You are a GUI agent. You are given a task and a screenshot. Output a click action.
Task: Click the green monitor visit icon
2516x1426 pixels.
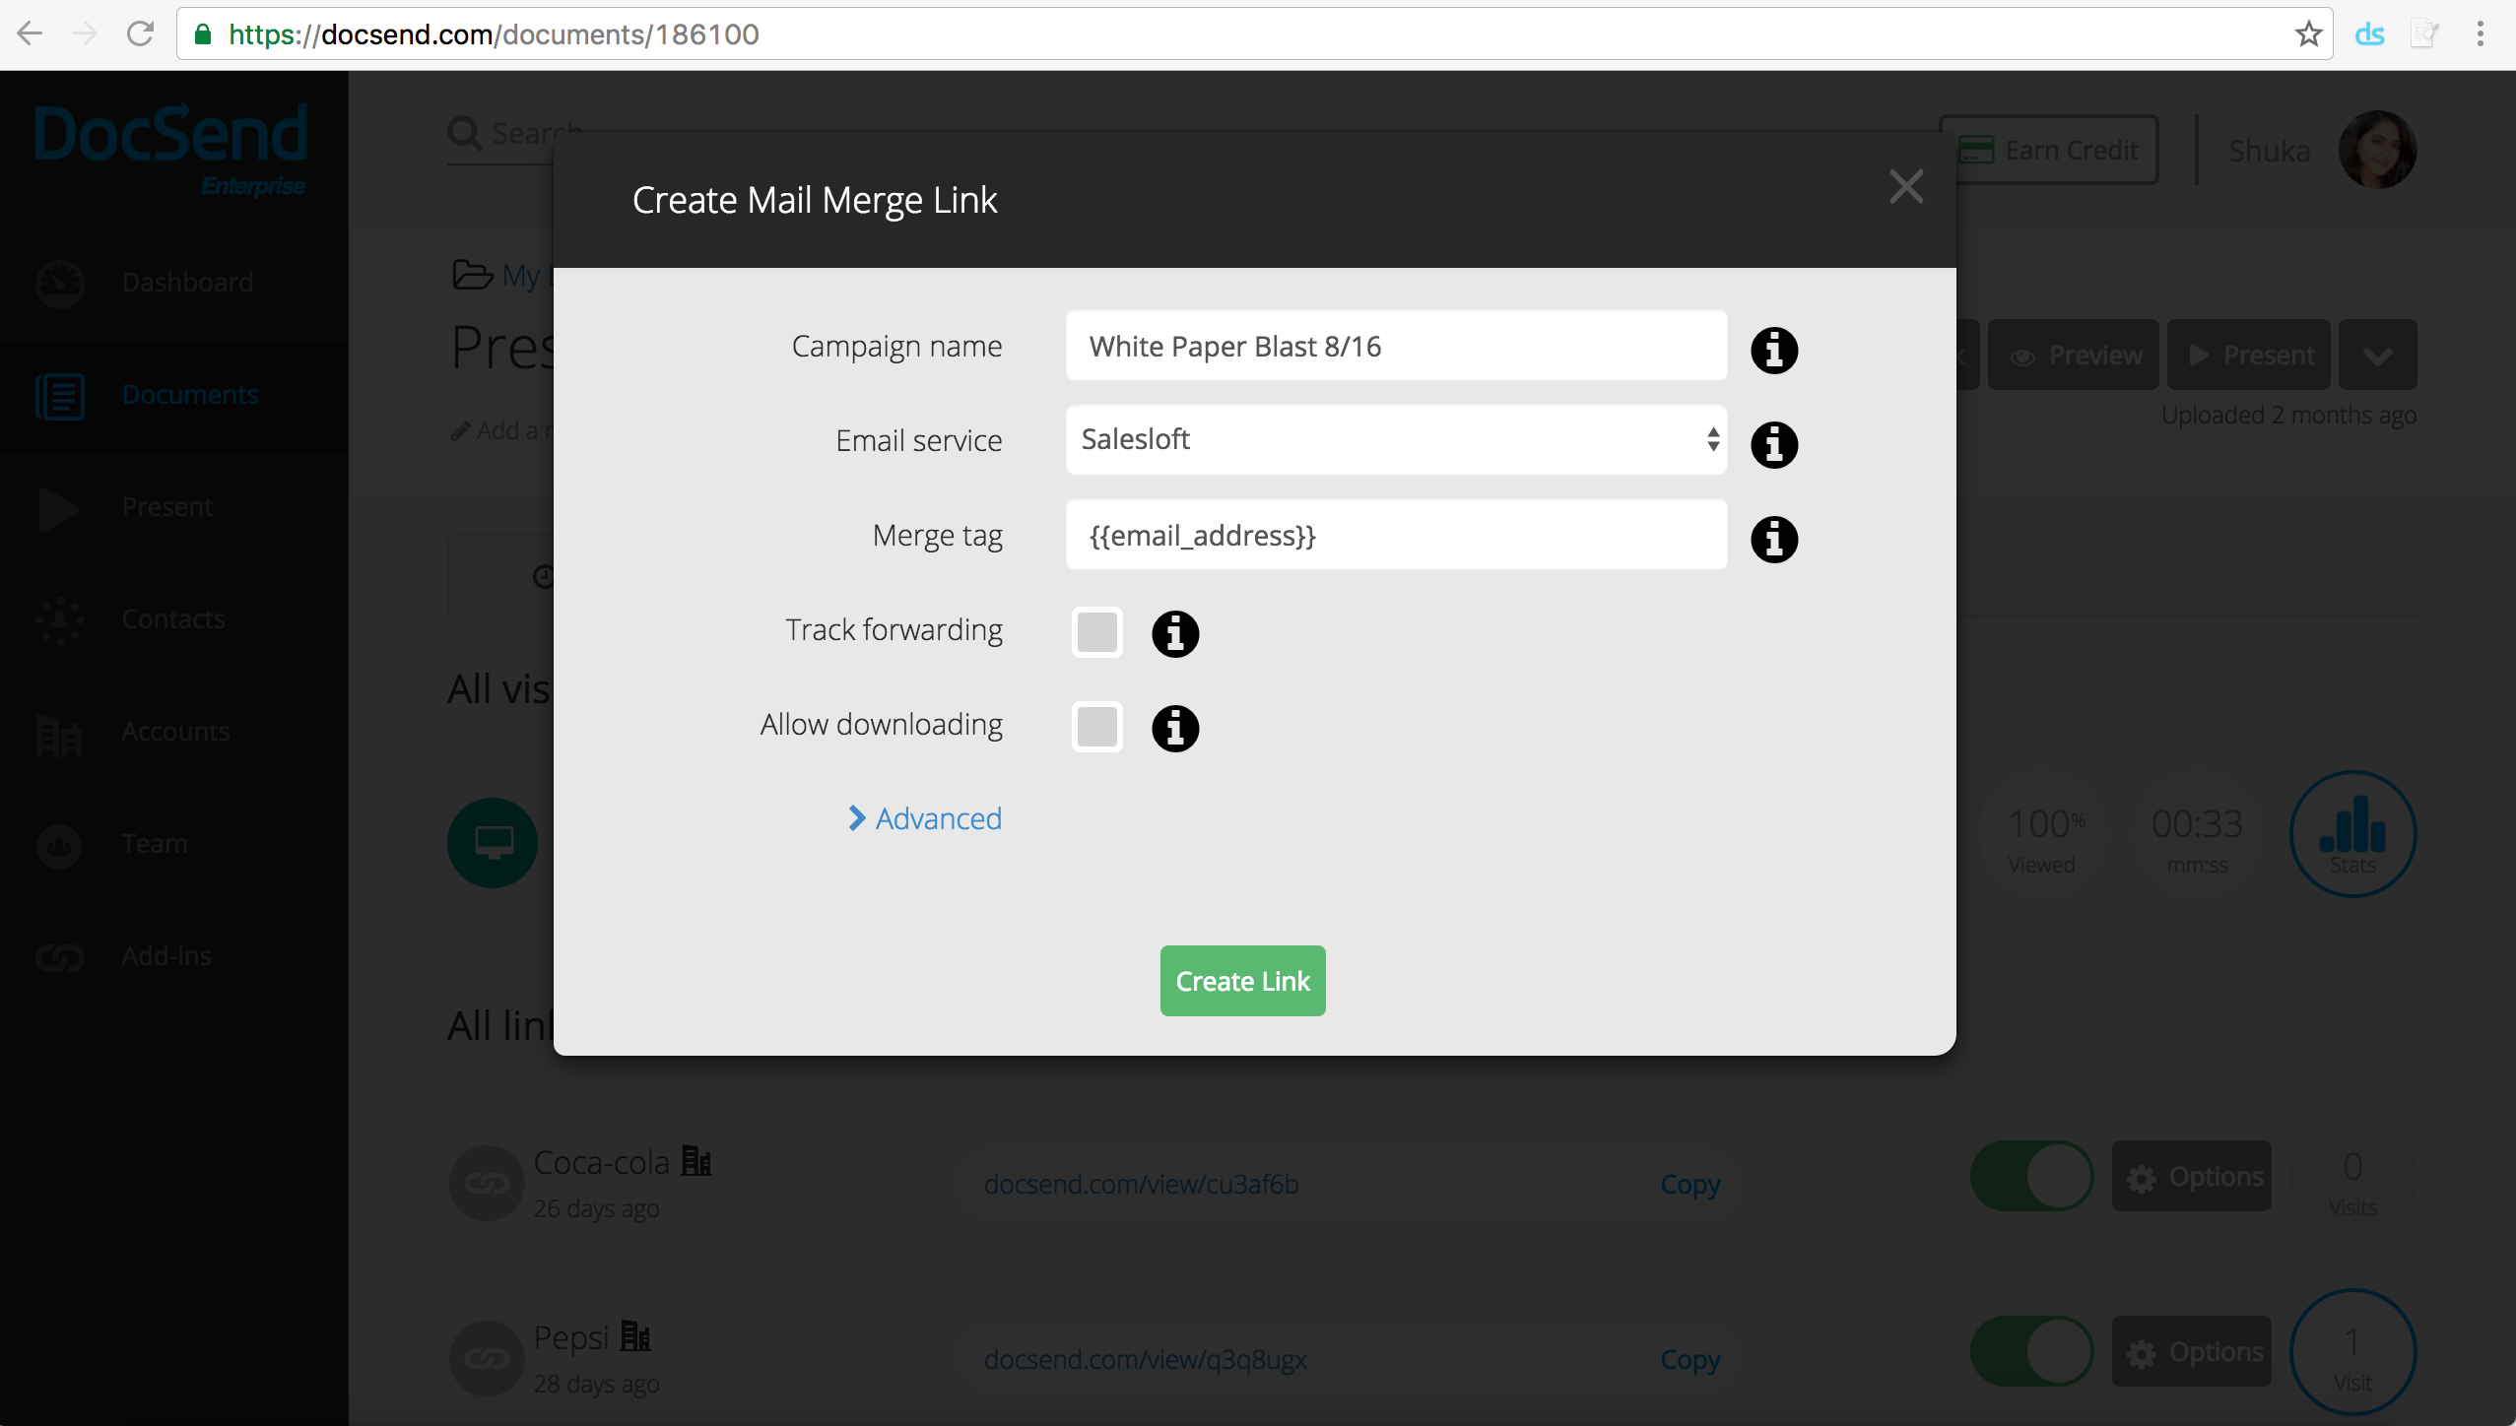pos(493,843)
